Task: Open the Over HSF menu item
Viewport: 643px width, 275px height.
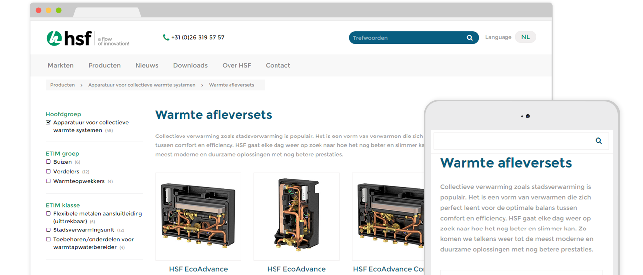Action: tap(237, 65)
